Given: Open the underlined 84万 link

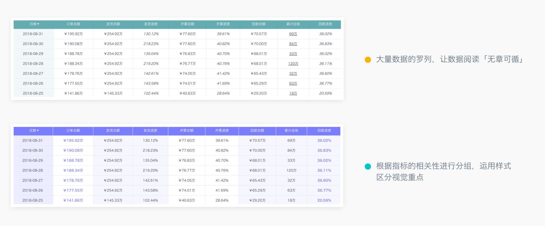Looking at the screenshot, I should [x=293, y=44].
